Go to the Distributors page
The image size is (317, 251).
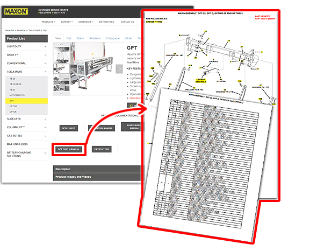tap(106, 22)
